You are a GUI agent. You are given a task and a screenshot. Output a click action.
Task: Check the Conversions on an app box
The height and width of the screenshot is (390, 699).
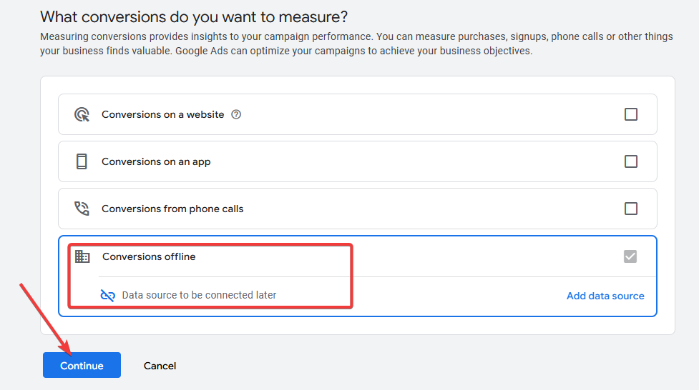click(631, 161)
